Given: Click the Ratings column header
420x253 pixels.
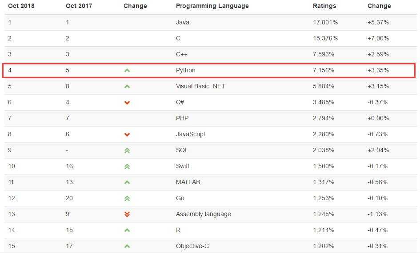Looking at the screenshot, I should (324, 6).
